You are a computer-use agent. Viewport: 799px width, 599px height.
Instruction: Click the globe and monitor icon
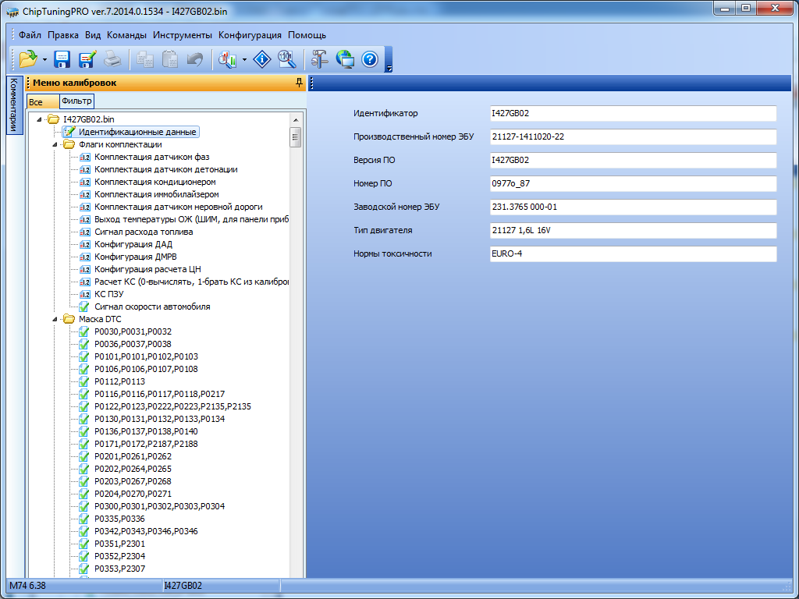tap(345, 59)
